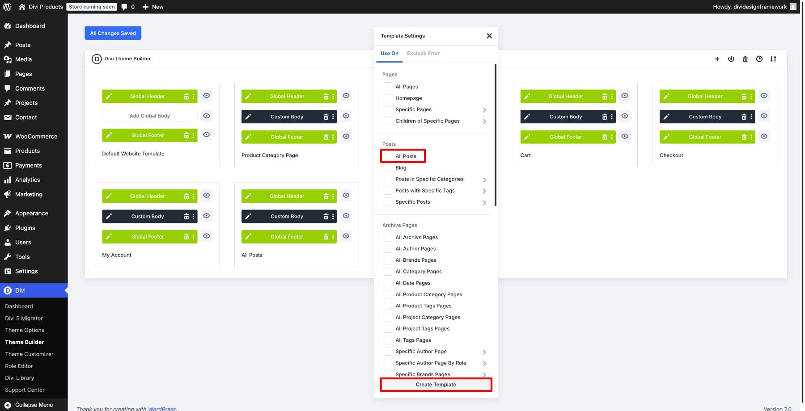This screenshot has height=411, width=805.
Task: Open Theme Builder history clock icon
Action: point(759,59)
